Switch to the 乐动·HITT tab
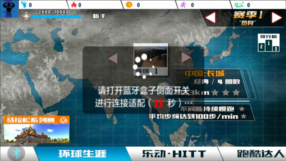 click(174, 154)
